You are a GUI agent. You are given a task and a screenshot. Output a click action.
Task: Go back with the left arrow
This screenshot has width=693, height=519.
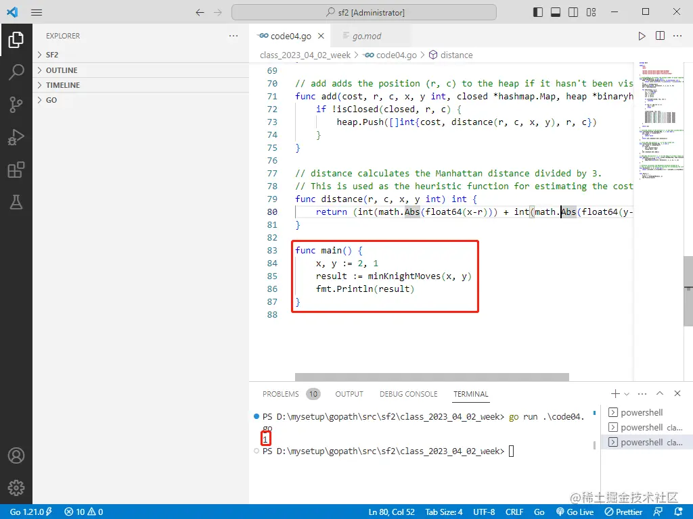[x=200, y=12]
